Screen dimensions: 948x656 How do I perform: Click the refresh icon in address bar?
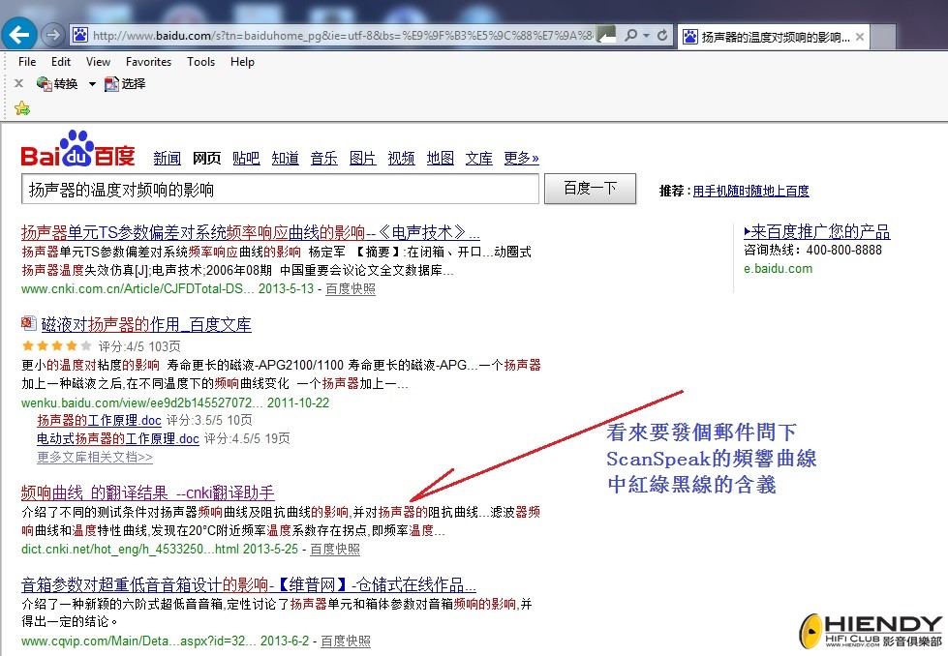(662, 36)
